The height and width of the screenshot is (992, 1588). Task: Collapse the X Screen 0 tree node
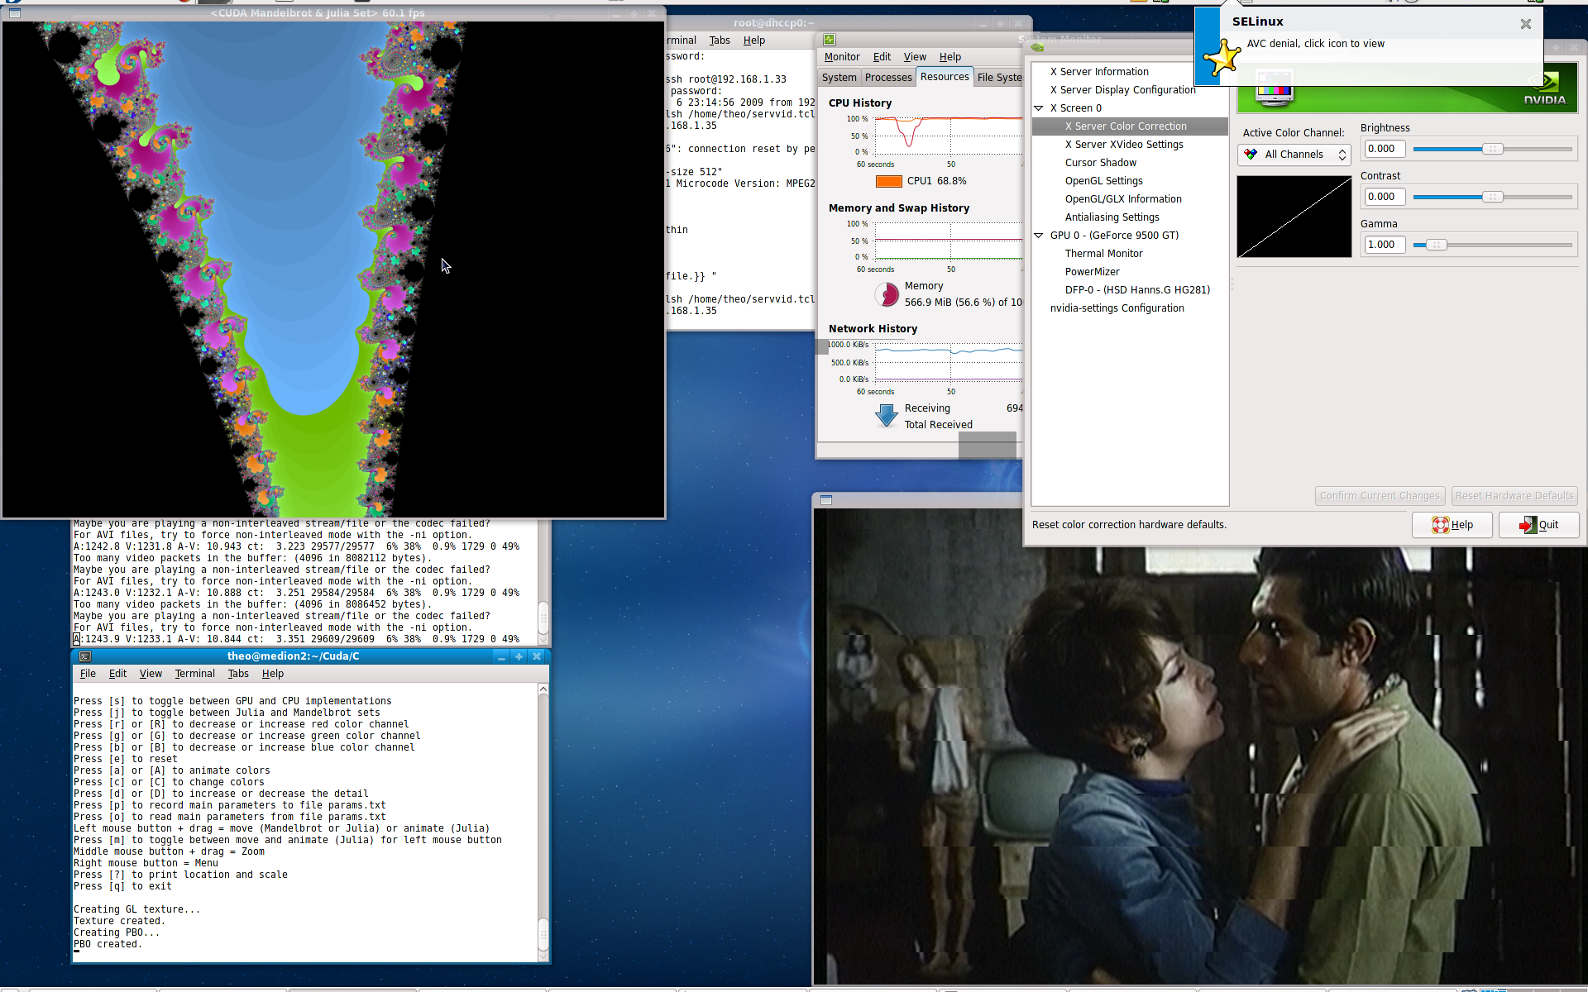point(1039,108)
